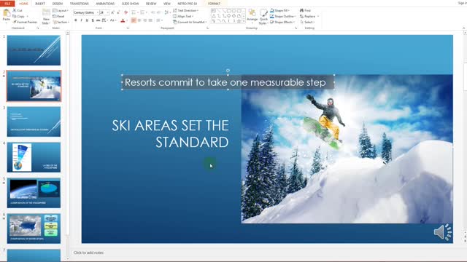Decrease list indent level

click(x=153, y=12)
